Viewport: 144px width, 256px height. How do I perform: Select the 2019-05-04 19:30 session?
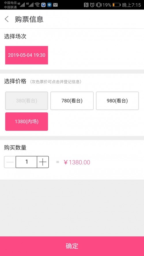point(26,55)
